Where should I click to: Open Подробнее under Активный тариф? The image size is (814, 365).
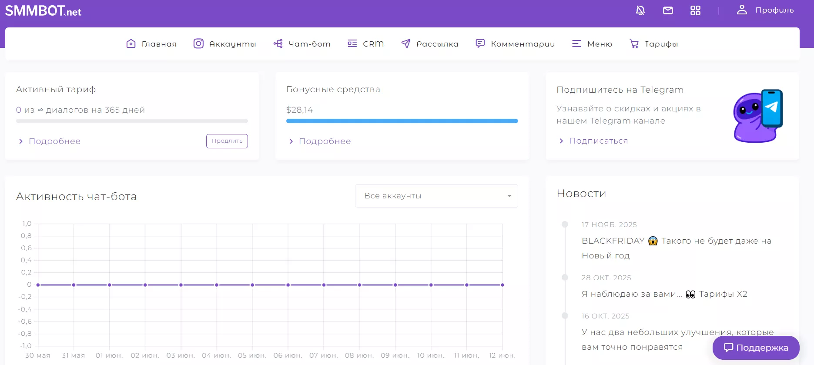coord(54,141)
